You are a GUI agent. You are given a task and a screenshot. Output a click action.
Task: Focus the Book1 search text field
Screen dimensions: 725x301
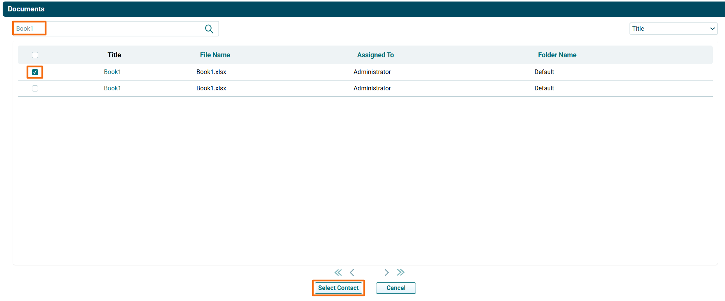click(114, 29)
